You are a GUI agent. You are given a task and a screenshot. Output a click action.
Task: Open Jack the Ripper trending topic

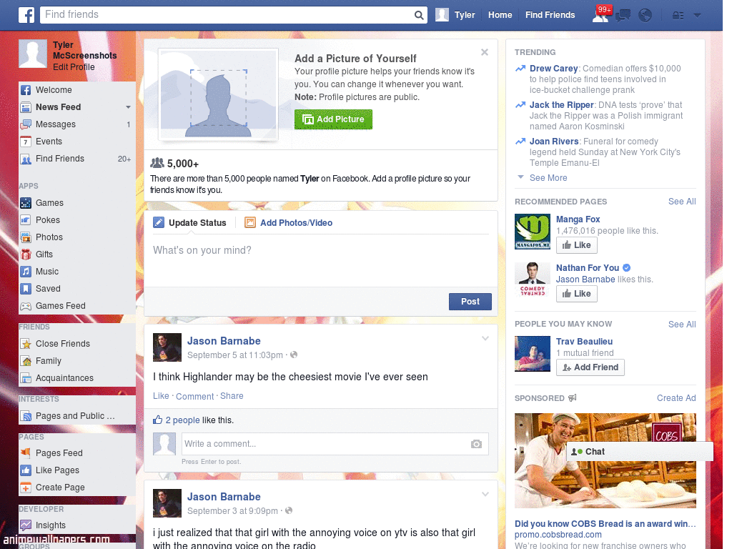click(562, 105)
